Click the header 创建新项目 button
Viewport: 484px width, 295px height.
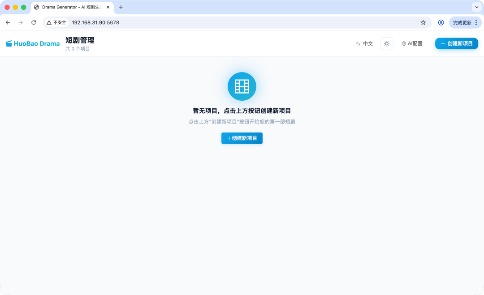(456, 43)
